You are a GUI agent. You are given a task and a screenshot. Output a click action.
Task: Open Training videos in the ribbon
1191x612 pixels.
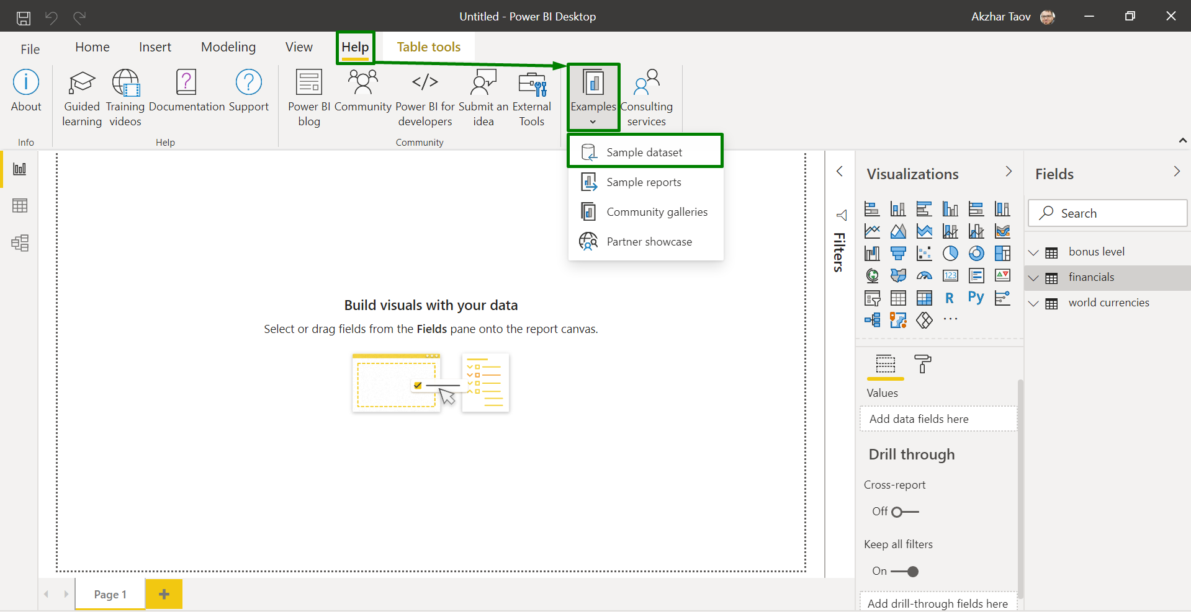(x=125, y=98)
